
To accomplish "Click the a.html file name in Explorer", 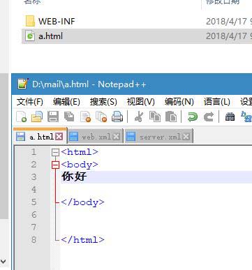I will coord(51,36).
